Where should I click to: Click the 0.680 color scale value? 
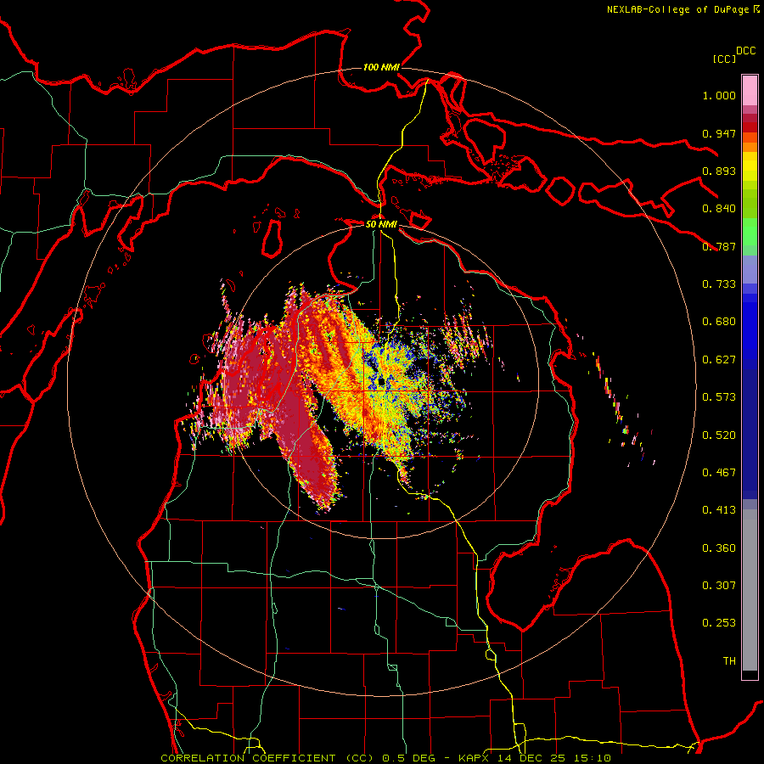tap(719, 322)
